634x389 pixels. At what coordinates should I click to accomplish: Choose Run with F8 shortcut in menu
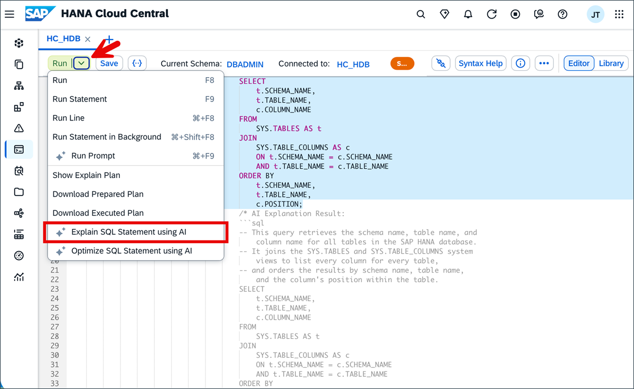tap(136, 80)
